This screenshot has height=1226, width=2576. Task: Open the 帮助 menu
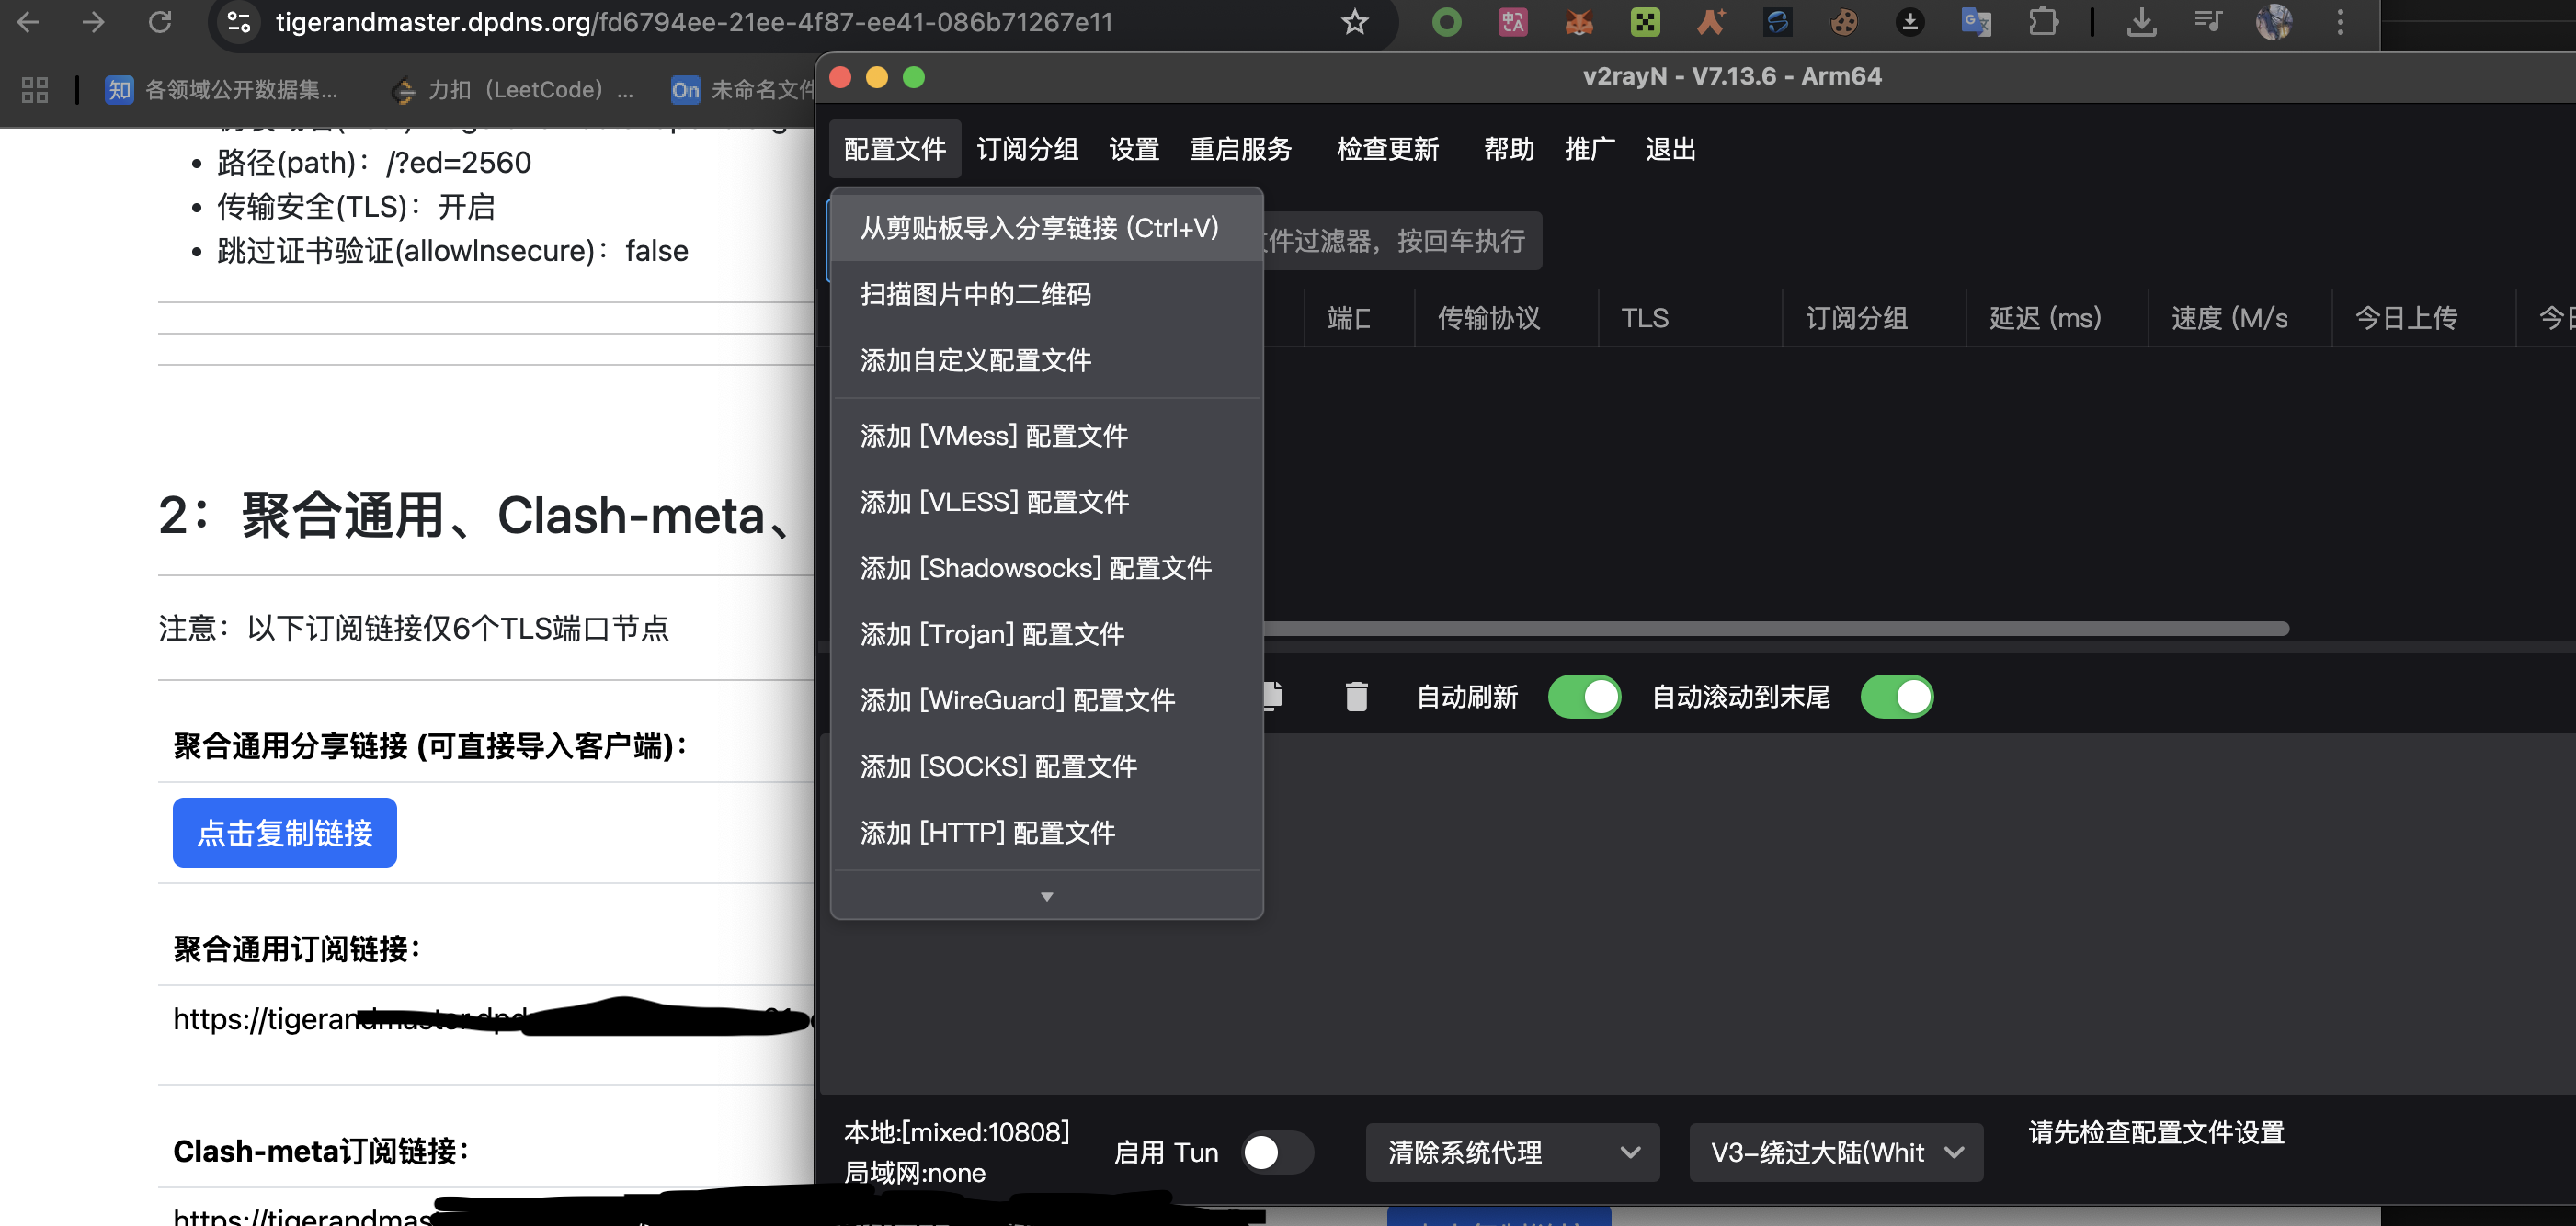(1509, 149)
